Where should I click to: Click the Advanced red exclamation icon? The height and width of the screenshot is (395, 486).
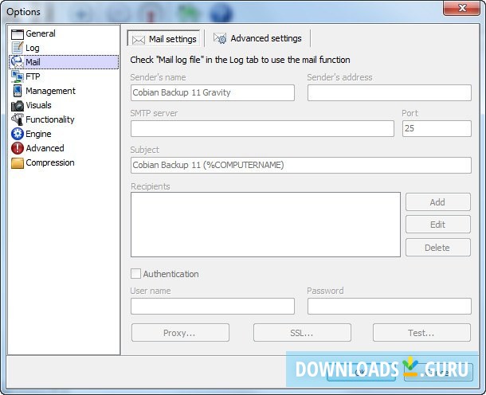tap(18, 148)
